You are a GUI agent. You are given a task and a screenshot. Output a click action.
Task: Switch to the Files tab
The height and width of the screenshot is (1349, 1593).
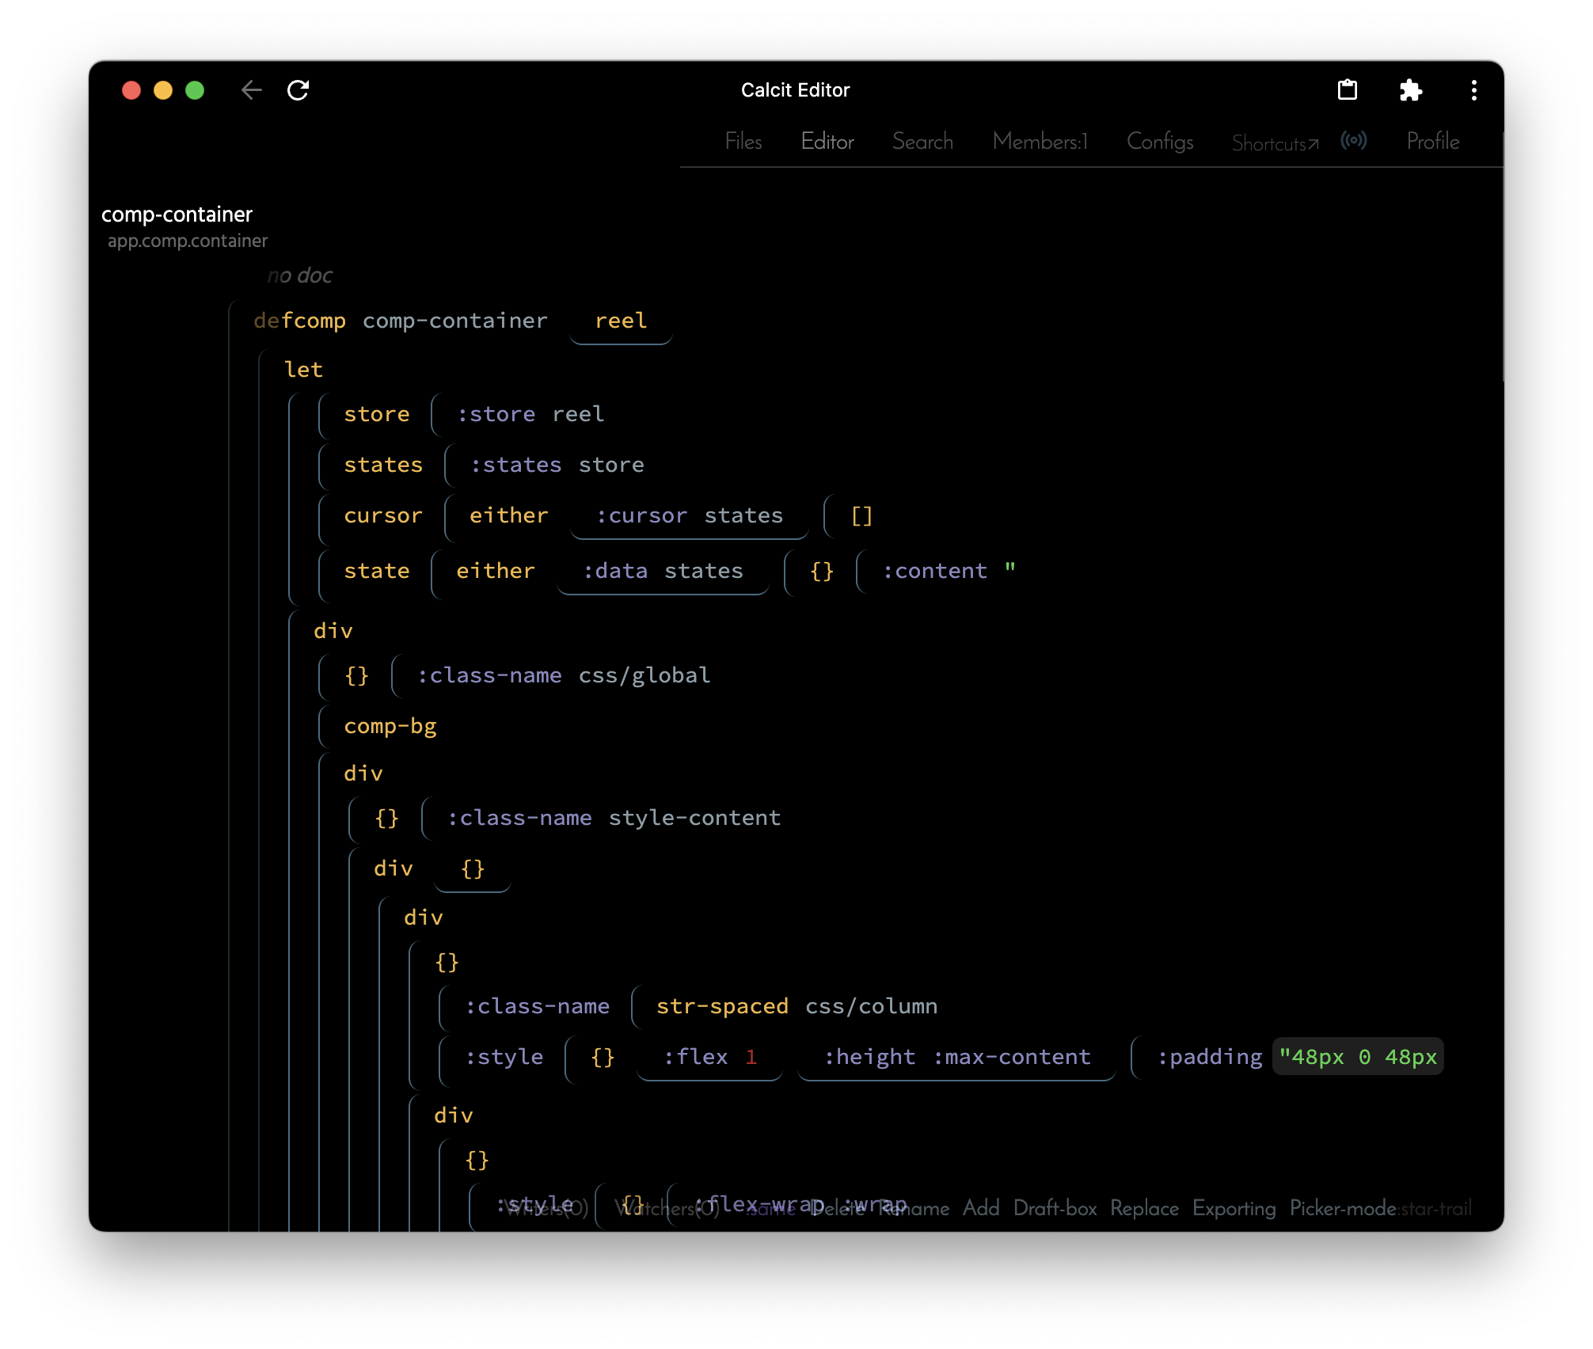(743, 142)
